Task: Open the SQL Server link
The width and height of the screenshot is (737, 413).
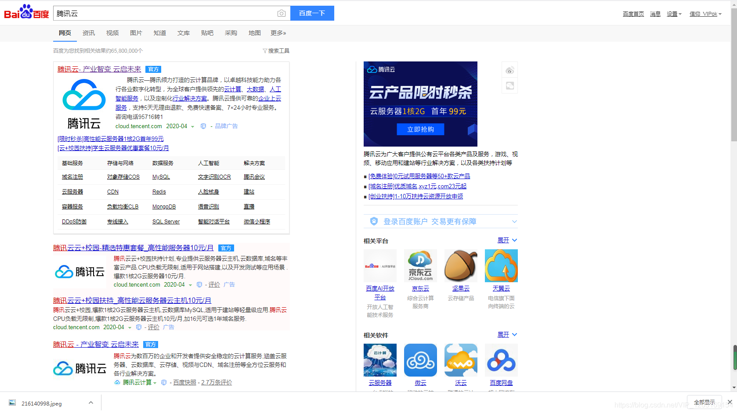Action: coord(166,222)
